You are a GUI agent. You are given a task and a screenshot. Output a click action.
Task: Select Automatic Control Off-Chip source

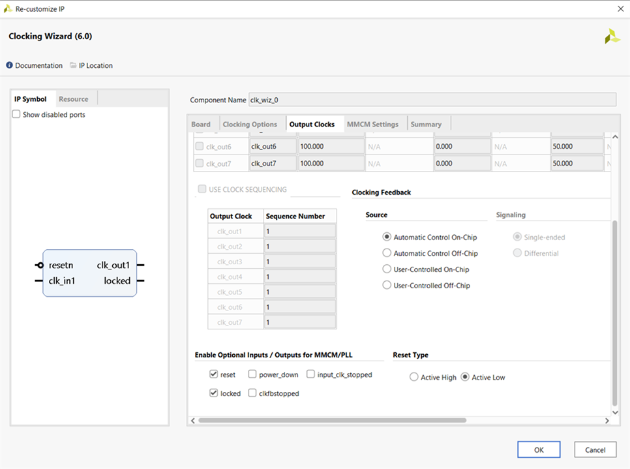pos(387,253)
